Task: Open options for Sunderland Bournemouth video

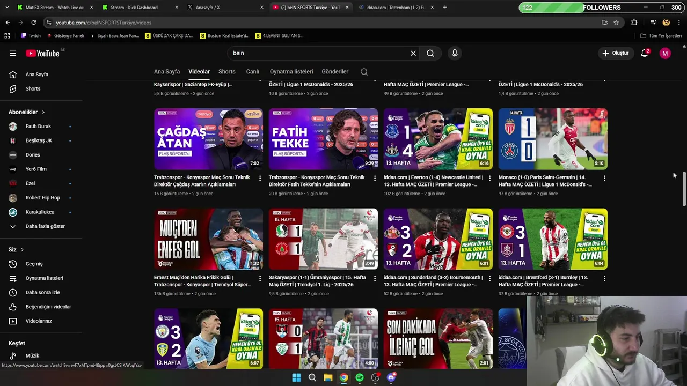Action: coord(489,278)
